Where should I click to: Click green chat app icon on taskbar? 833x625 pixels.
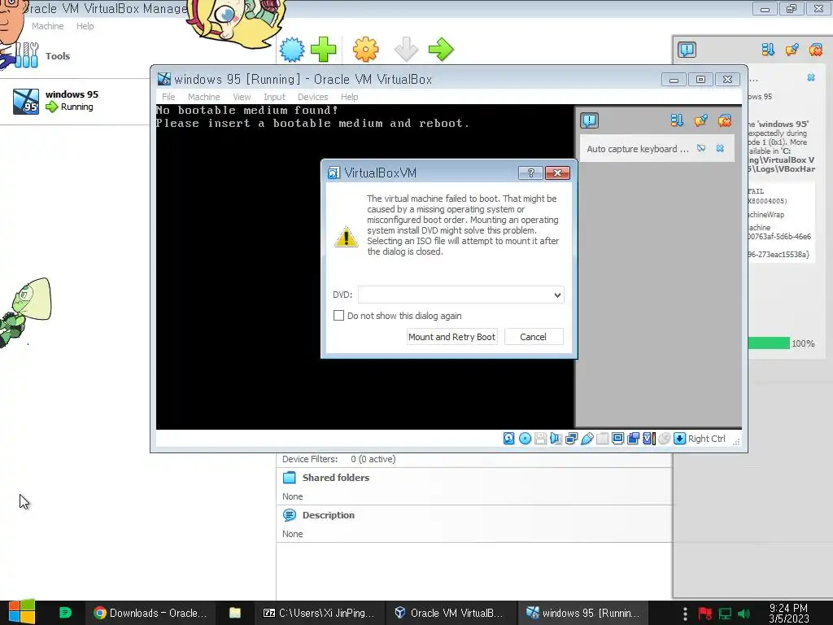click(65, 613)
